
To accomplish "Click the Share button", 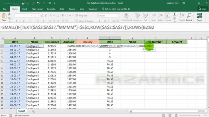I will tap(202, 9).
